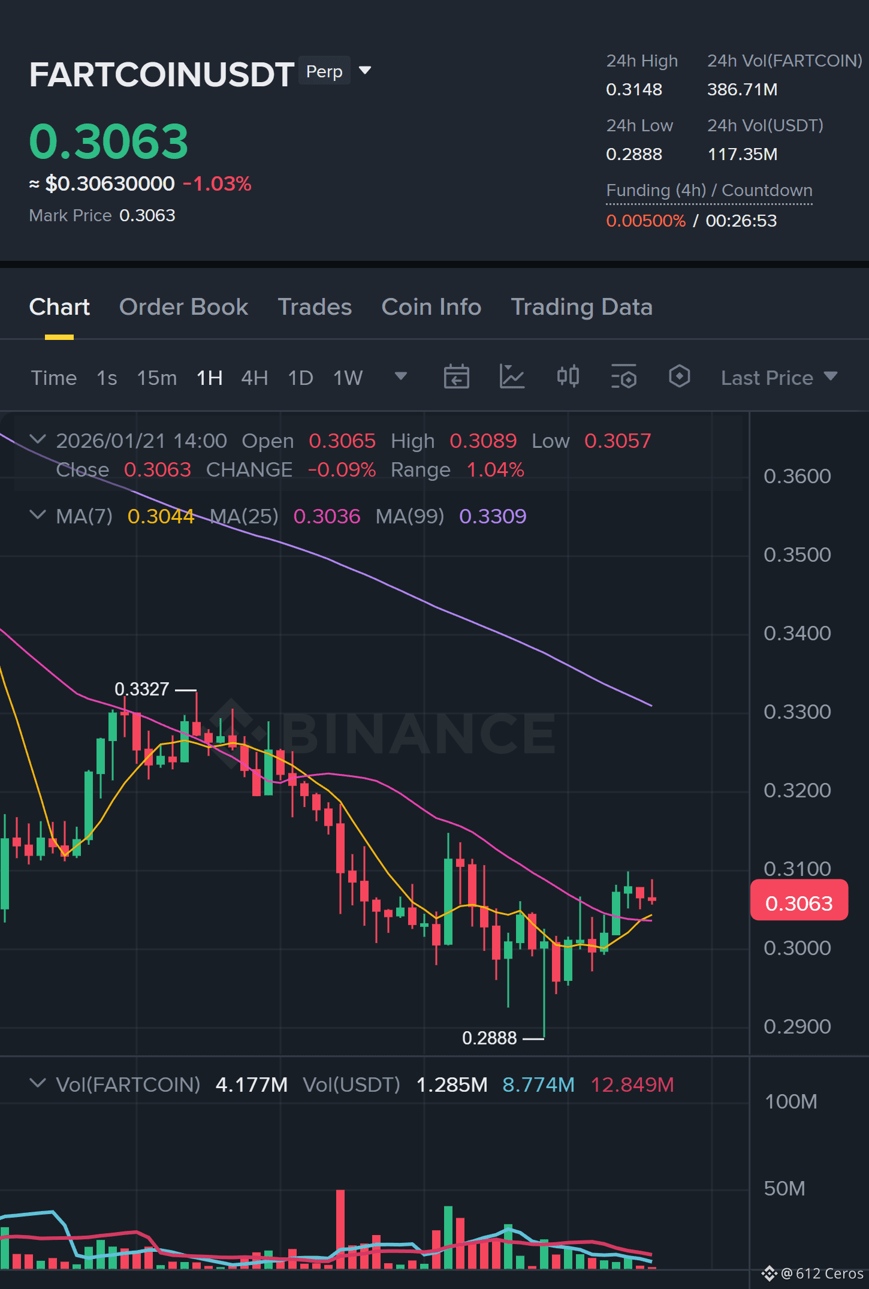The image size is (869, 1289).
Task: Click the Binance watermark logo icon
Action: click(237, 732)
